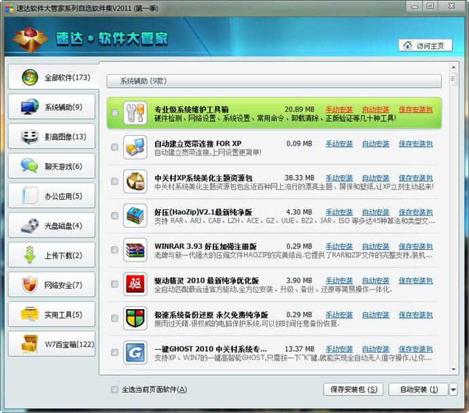The width and height of the screenshot is (469, 413).
Task: Check the WINRAR 3.93 checkbox
Action: 115,250
